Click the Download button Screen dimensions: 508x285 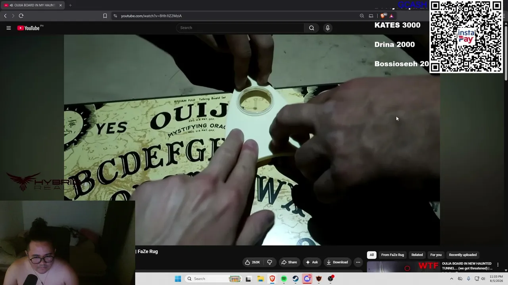click(x=337, y=262)
